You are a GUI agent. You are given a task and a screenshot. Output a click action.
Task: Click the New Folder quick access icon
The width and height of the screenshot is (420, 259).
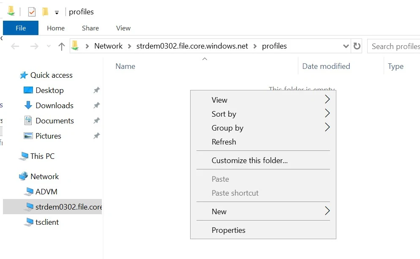click(45, 12)
